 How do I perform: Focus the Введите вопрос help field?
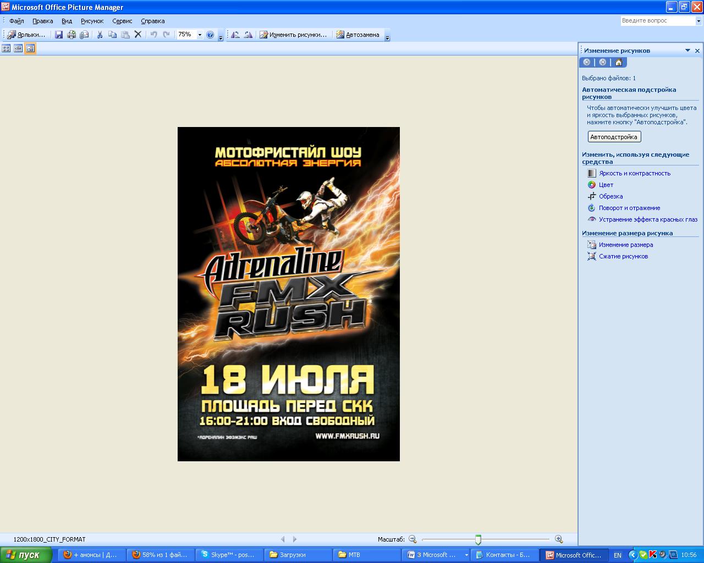(658, 20)
